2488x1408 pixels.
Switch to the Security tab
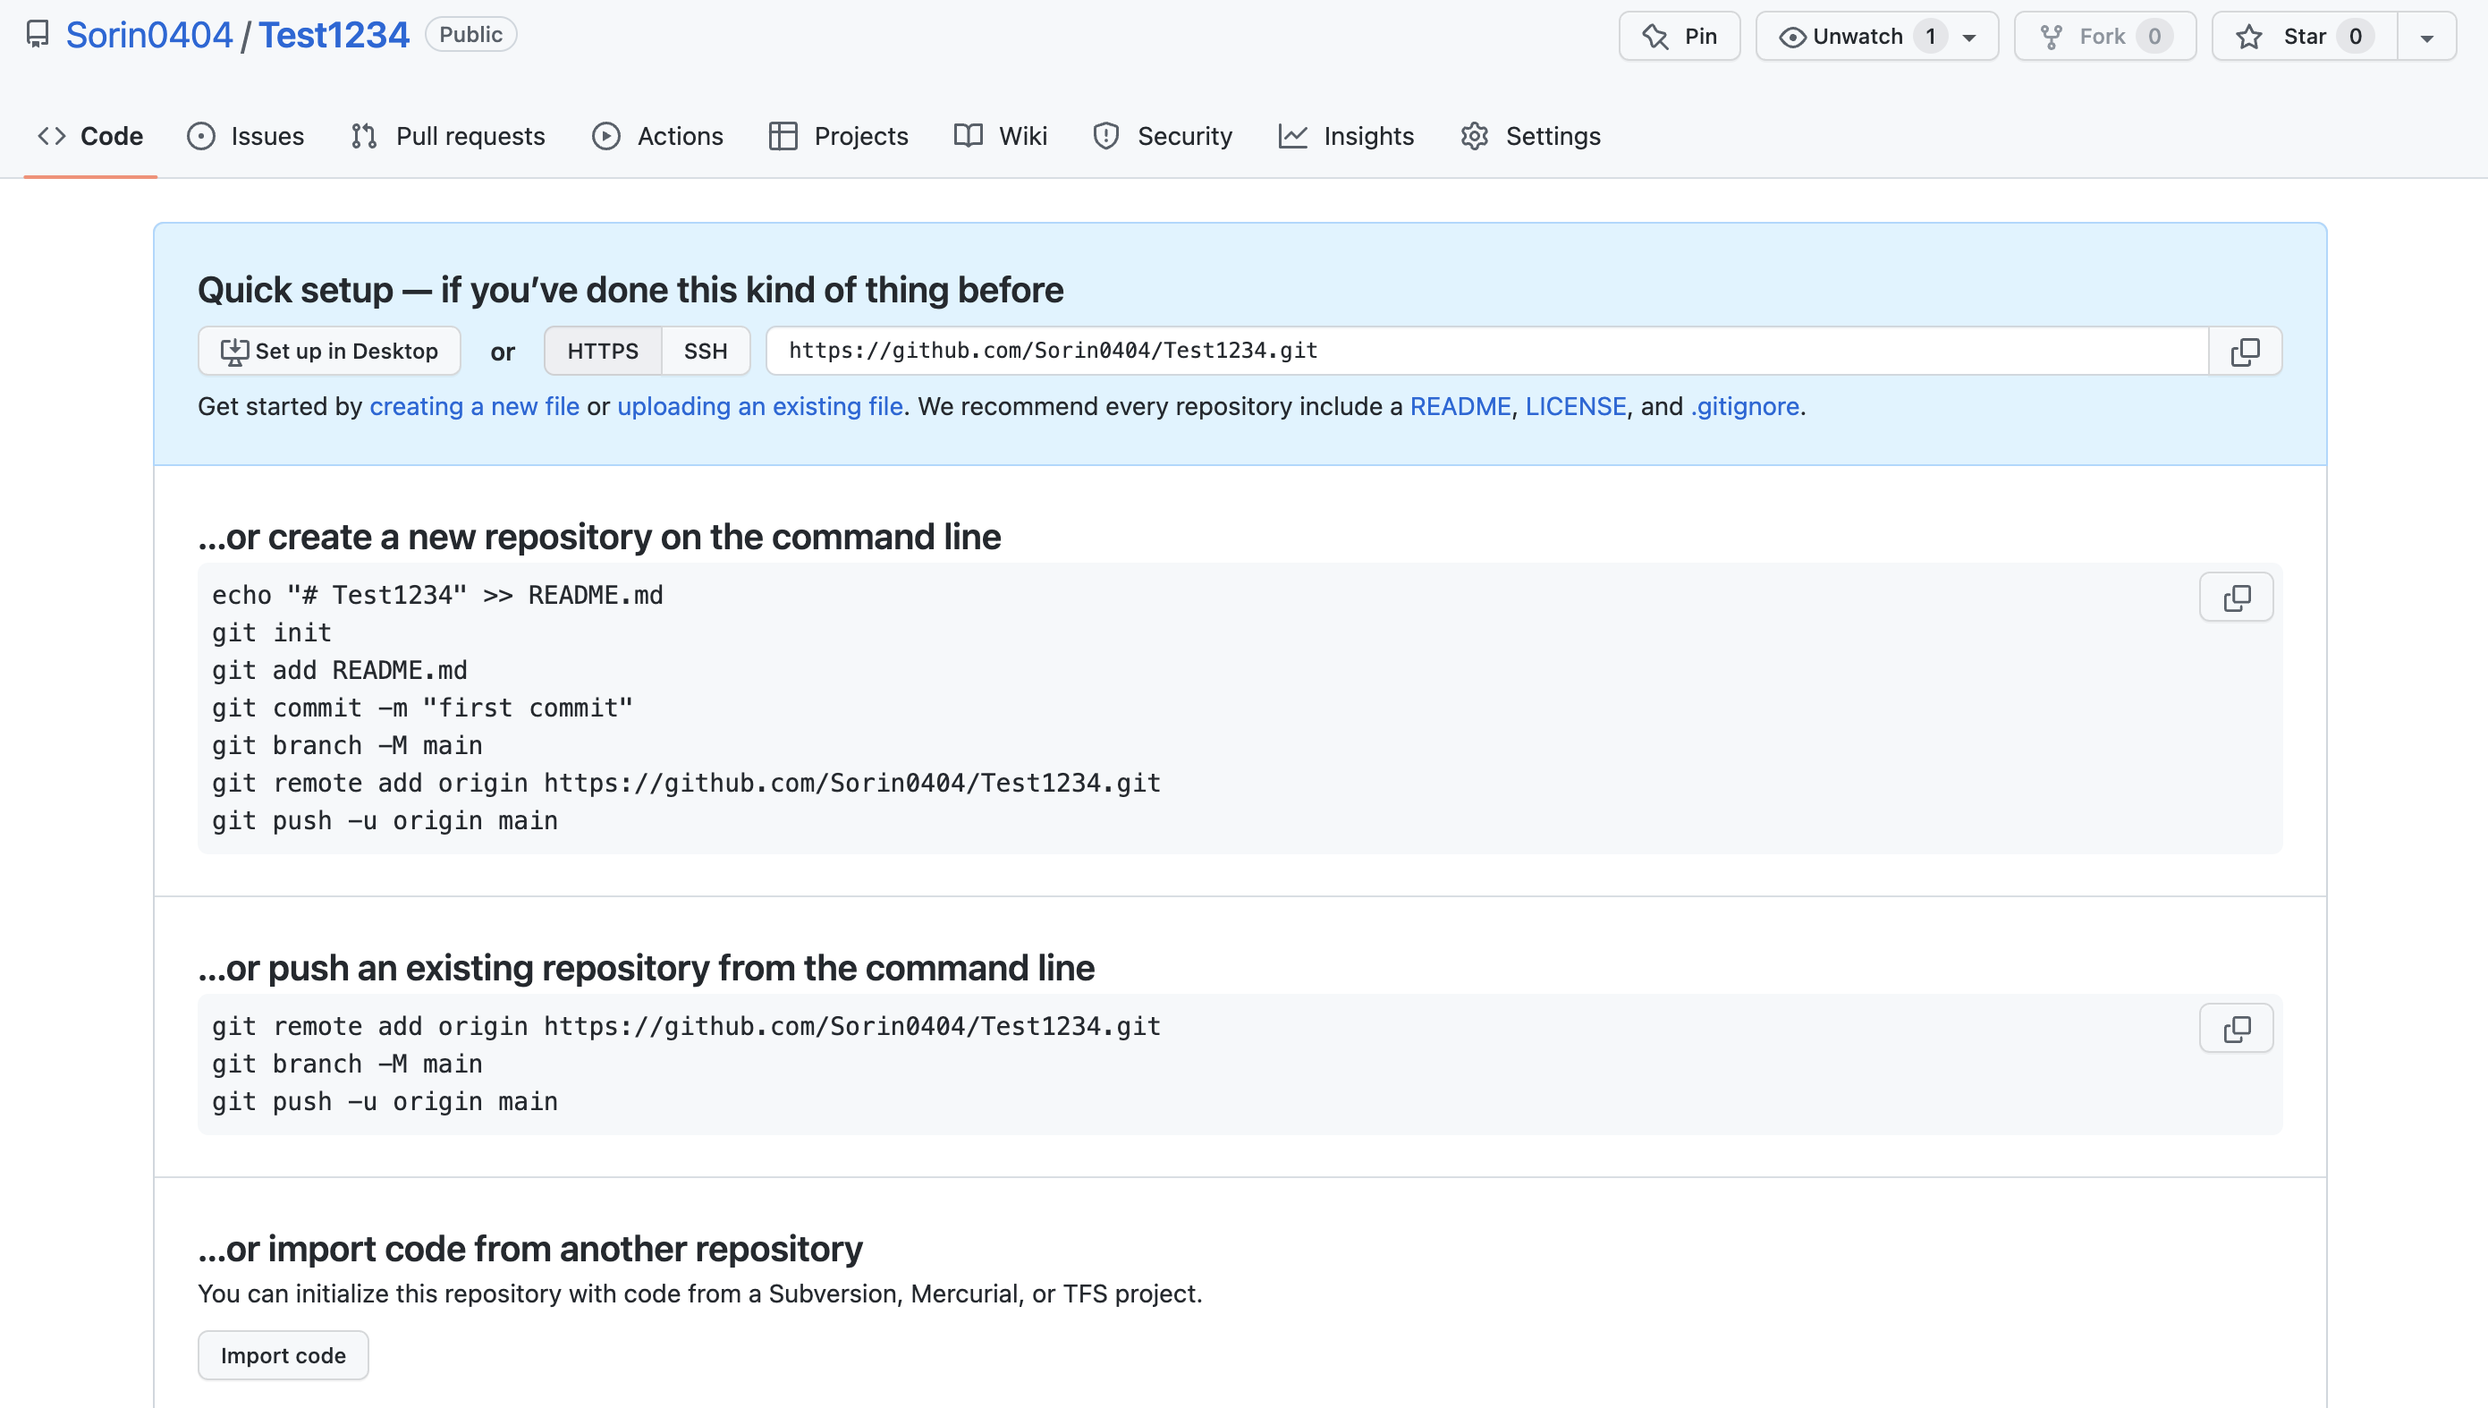pyautogui.click(x=1162, y=136)
